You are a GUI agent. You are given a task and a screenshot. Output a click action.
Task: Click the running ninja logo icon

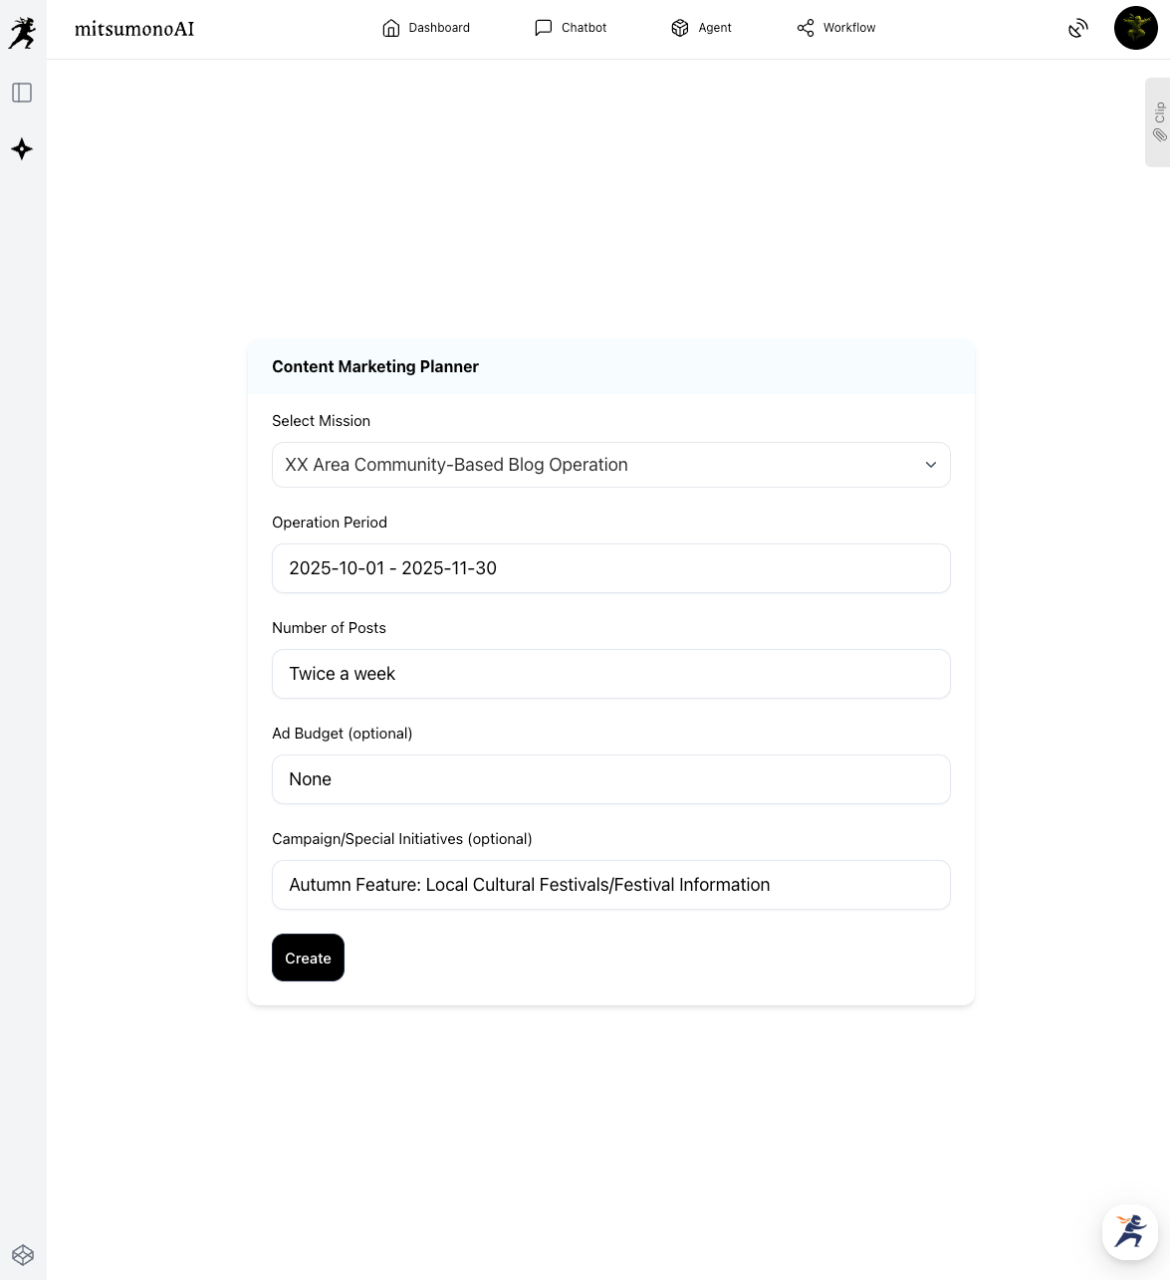22,33
